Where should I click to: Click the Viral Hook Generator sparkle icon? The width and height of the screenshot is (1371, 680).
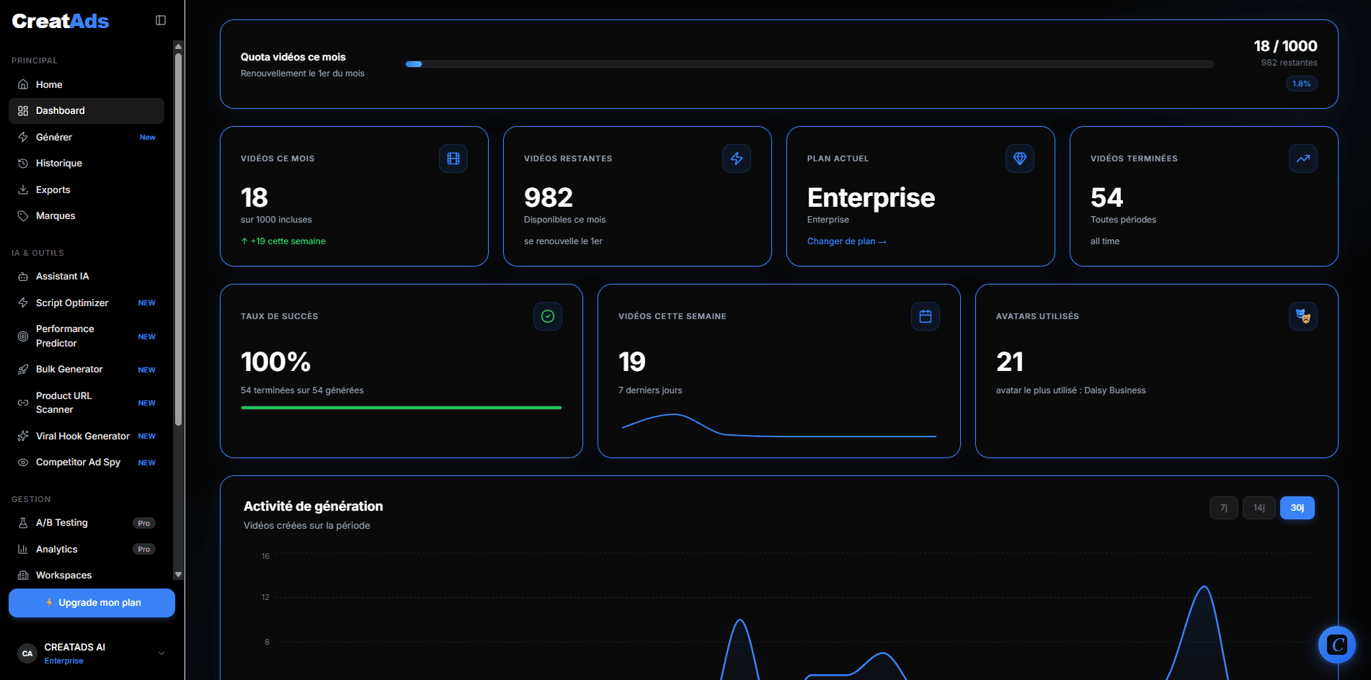coord(23,436)
